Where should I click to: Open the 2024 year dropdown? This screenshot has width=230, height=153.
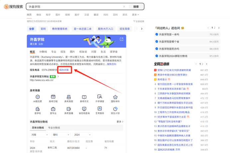click(82, 135)
